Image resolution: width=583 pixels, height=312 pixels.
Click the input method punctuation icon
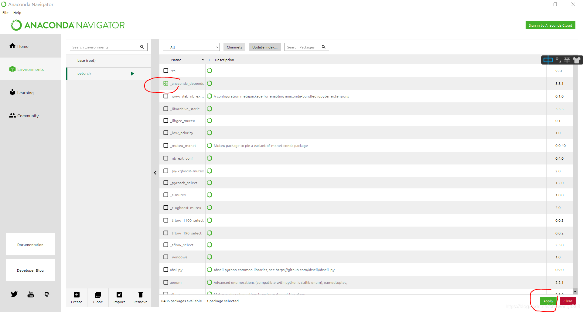pos(558,60)
